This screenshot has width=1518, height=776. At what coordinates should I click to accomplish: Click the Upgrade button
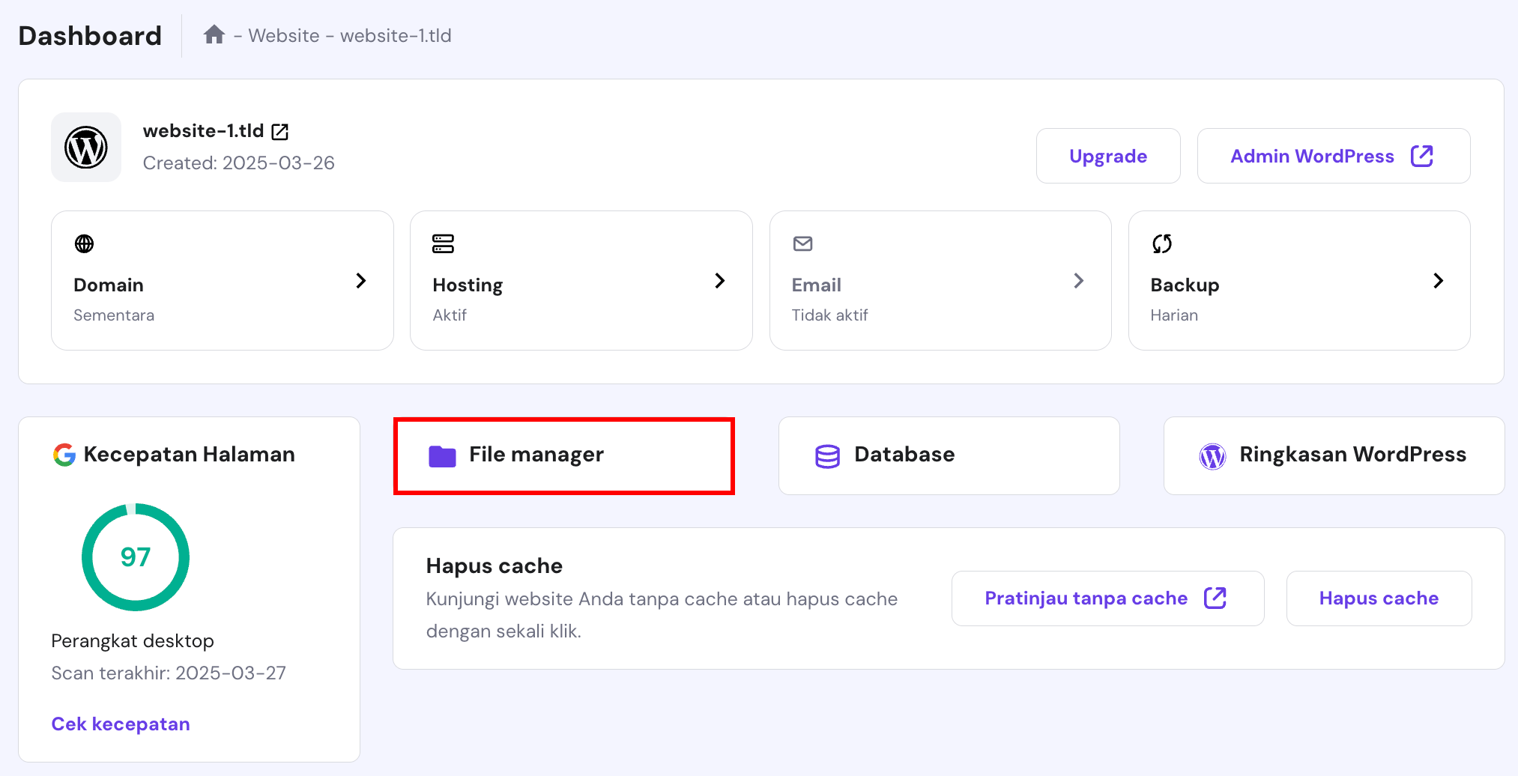pos(1107,156)
